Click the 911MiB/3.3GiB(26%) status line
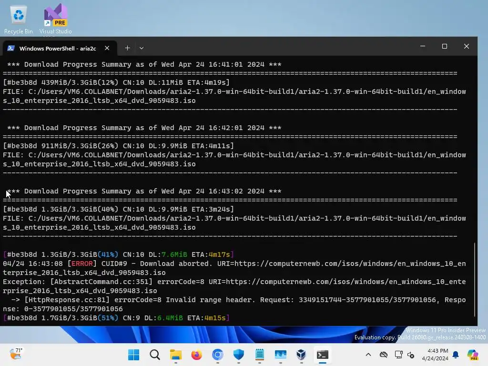The height and width of the screenshot is (366, 488). 118,146
